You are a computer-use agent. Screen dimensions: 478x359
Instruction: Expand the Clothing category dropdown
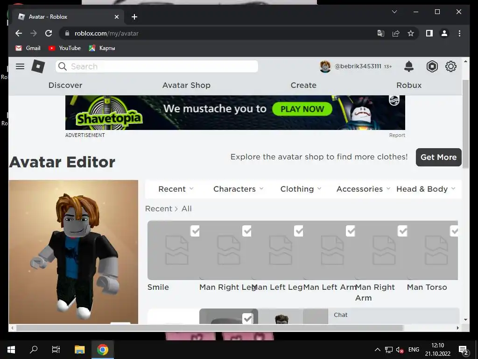[x=301, y=189]
